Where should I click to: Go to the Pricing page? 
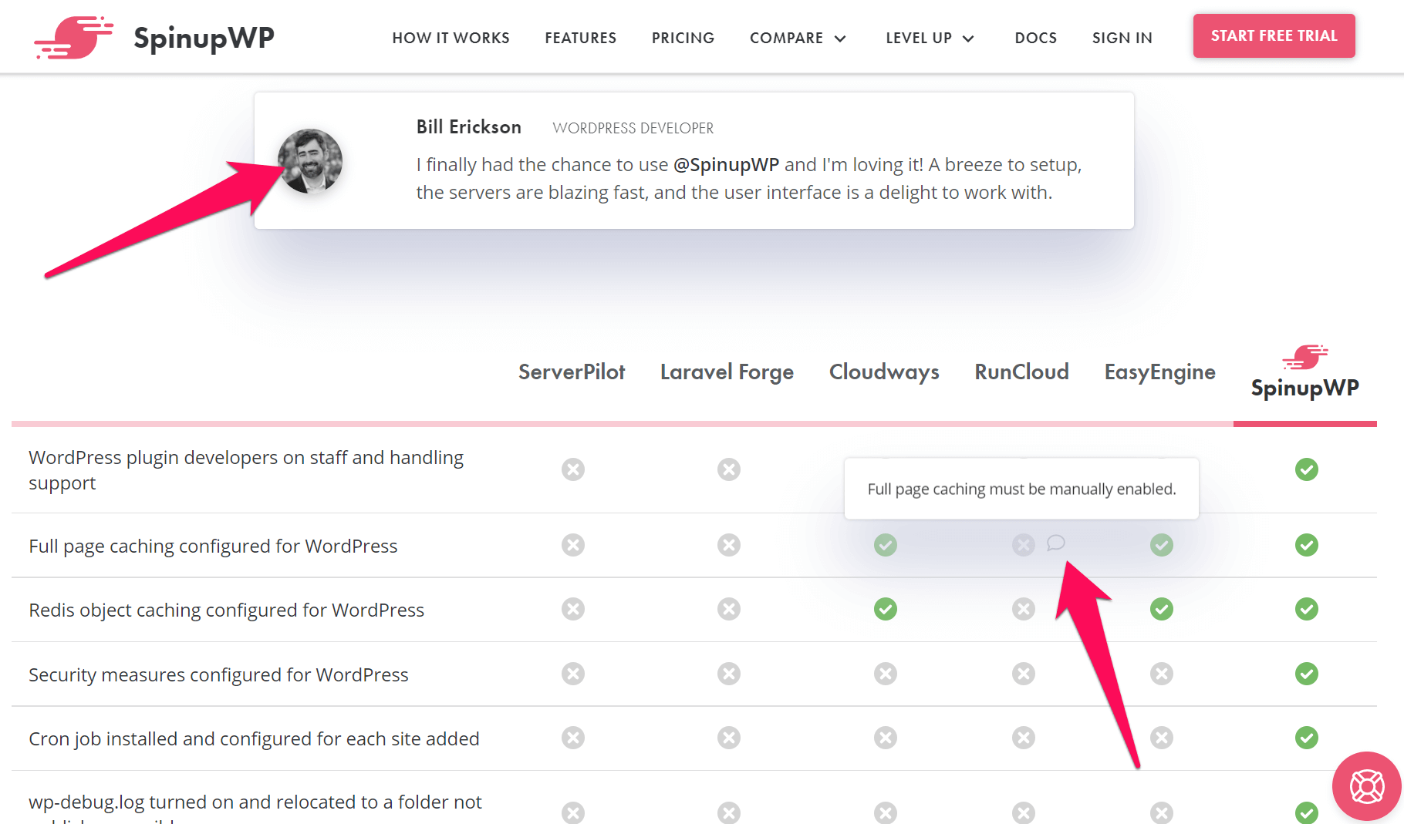pos(683,38)
